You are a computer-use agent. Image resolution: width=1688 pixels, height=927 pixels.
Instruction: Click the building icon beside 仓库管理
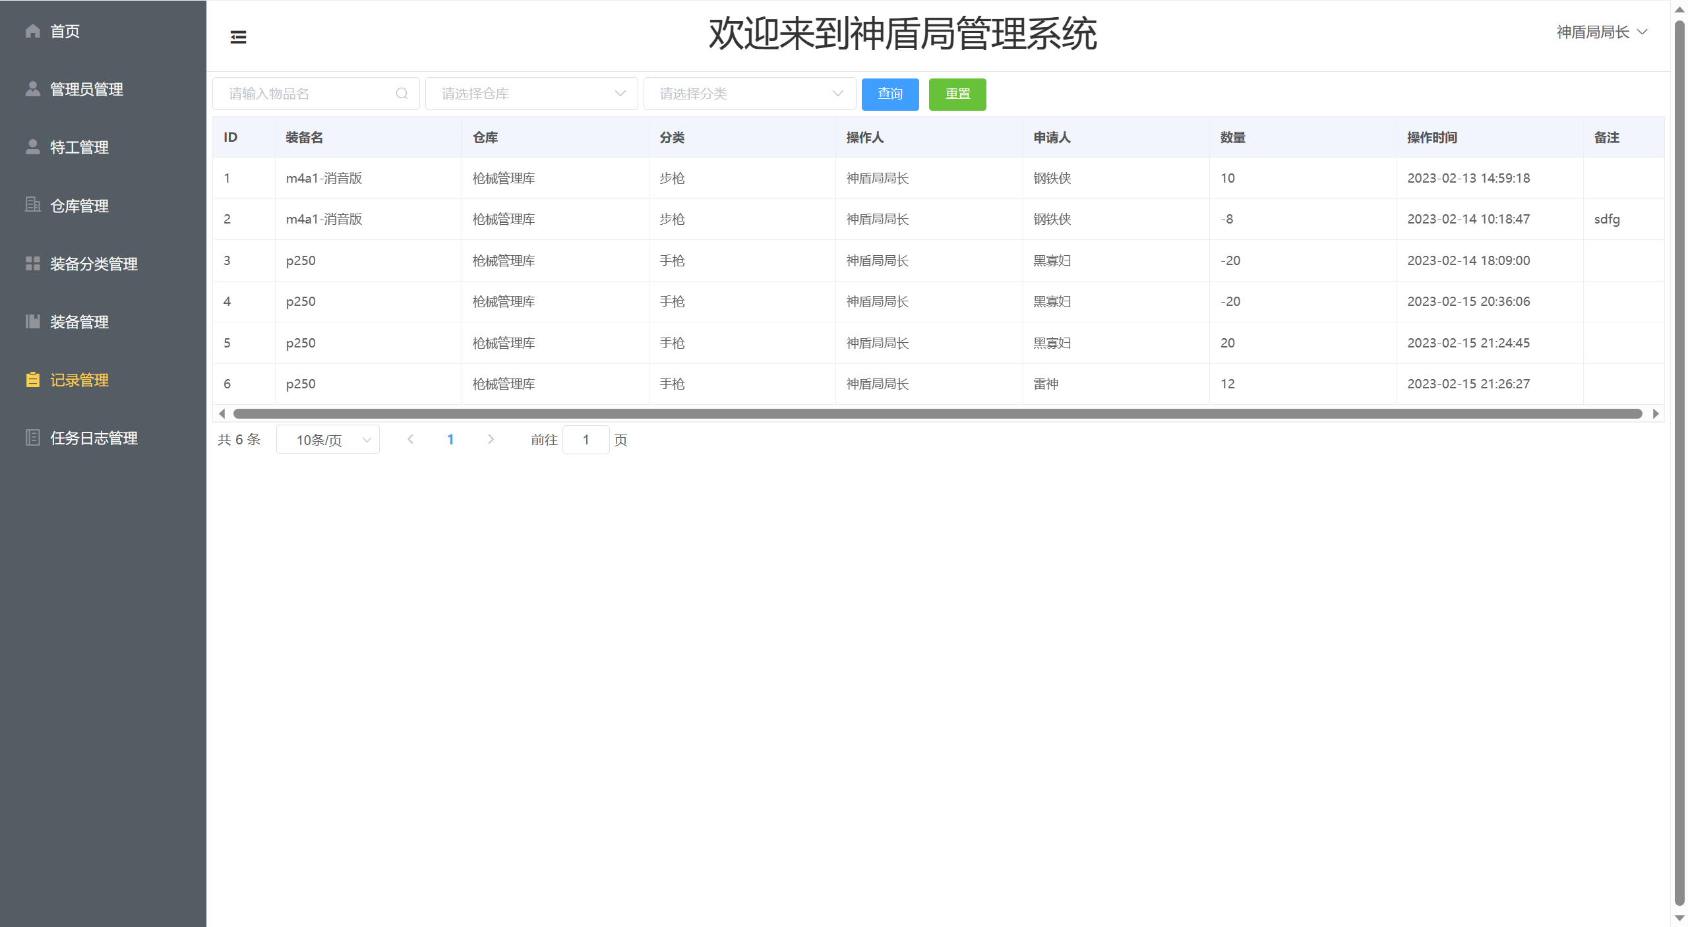click(33, 205)
